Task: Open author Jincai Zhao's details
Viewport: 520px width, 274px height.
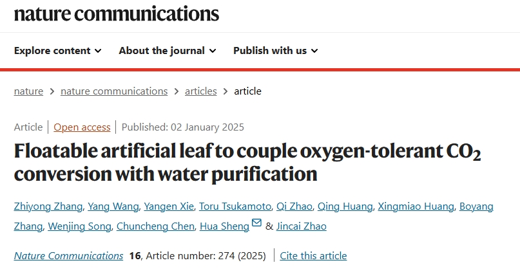Action: (x=301, y=226)
